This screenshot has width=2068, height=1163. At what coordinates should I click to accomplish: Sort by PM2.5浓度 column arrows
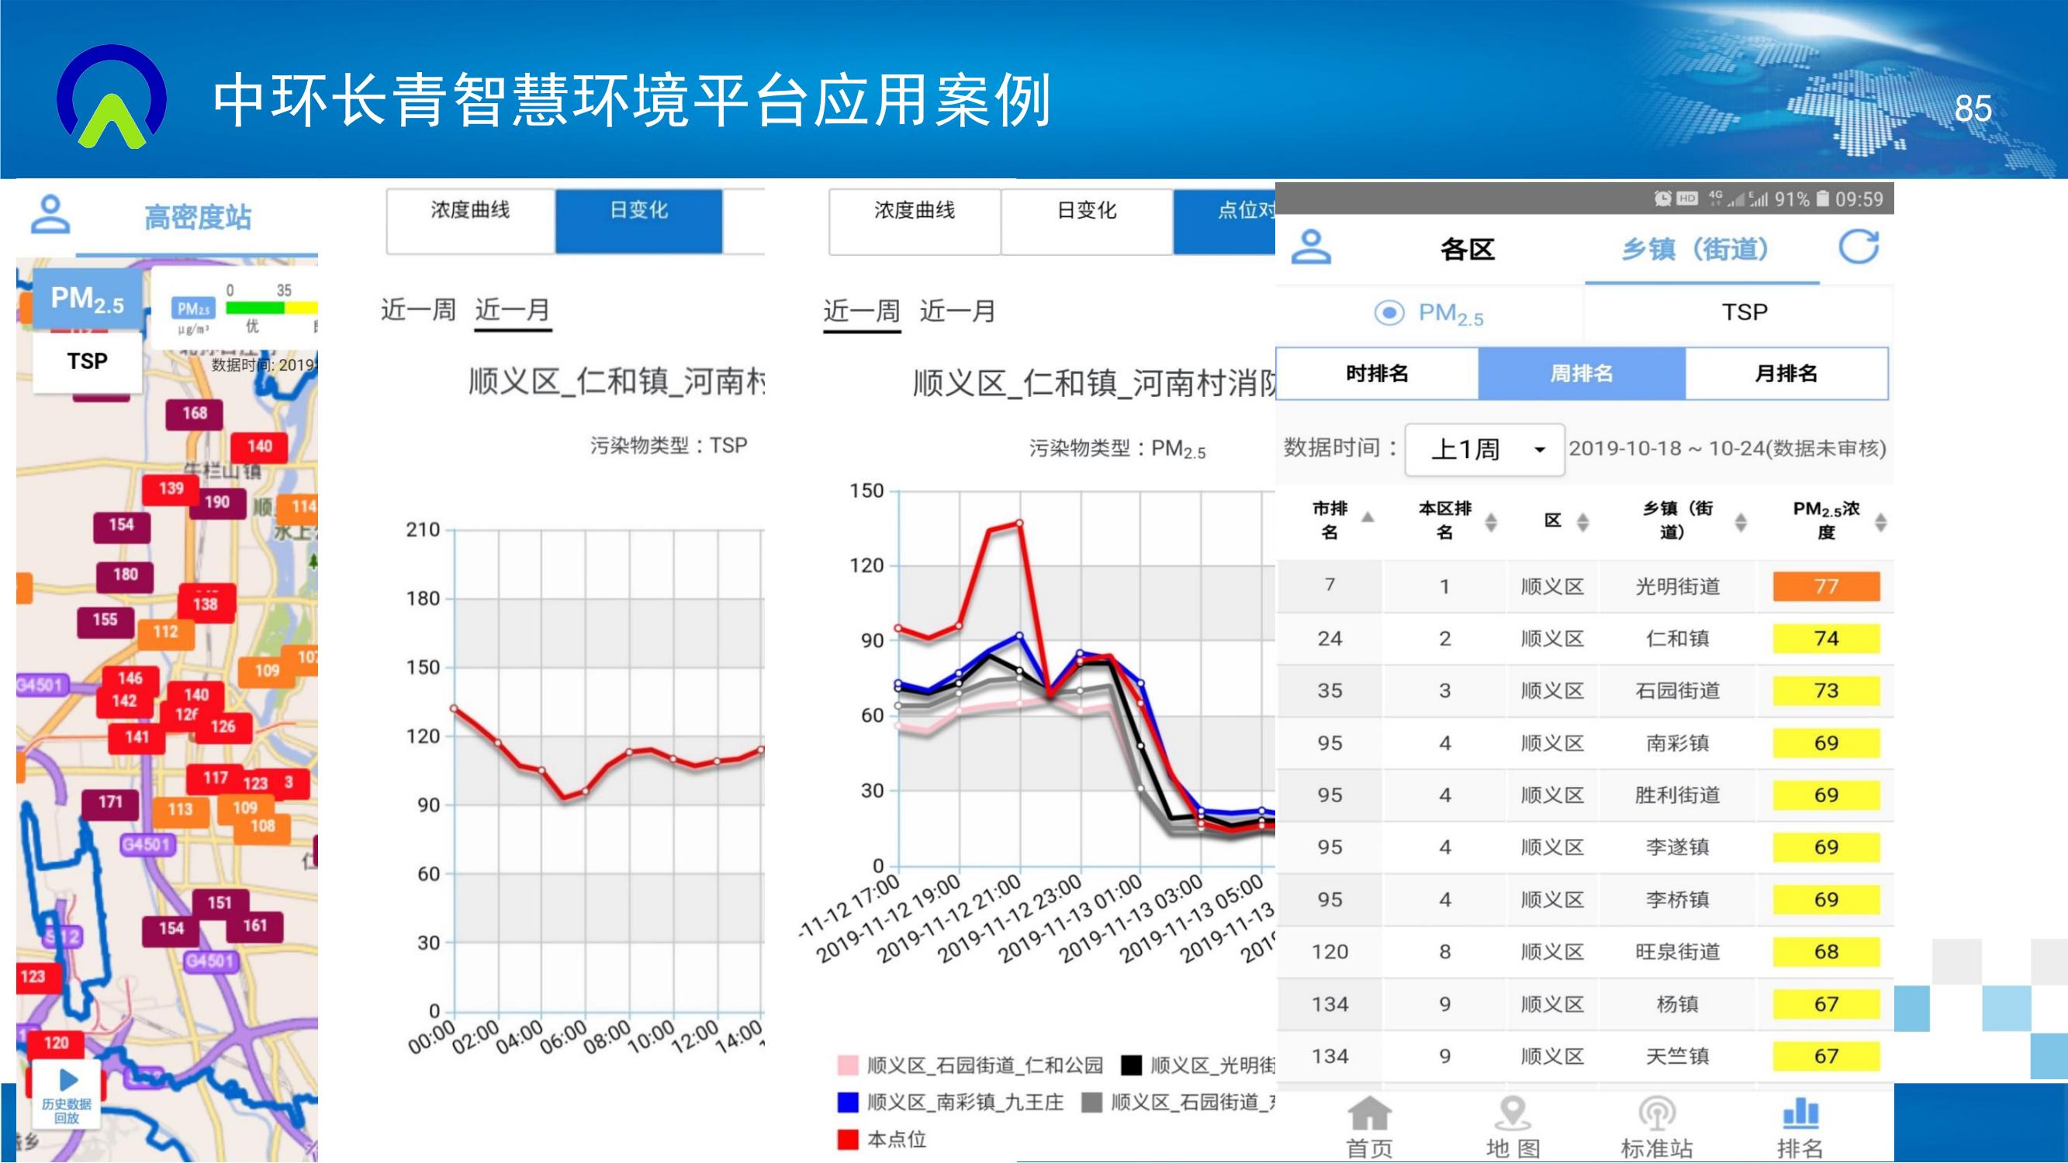coord(1880,523)
